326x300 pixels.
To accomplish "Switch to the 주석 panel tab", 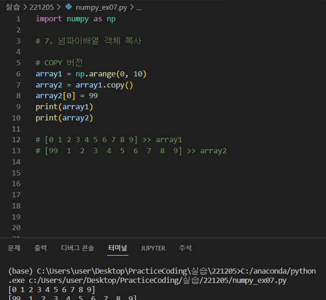I will click(x=185, y=248).
